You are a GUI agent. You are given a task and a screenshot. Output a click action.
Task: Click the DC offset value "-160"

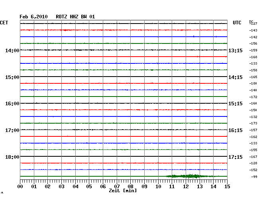click(x=253, y=103)
